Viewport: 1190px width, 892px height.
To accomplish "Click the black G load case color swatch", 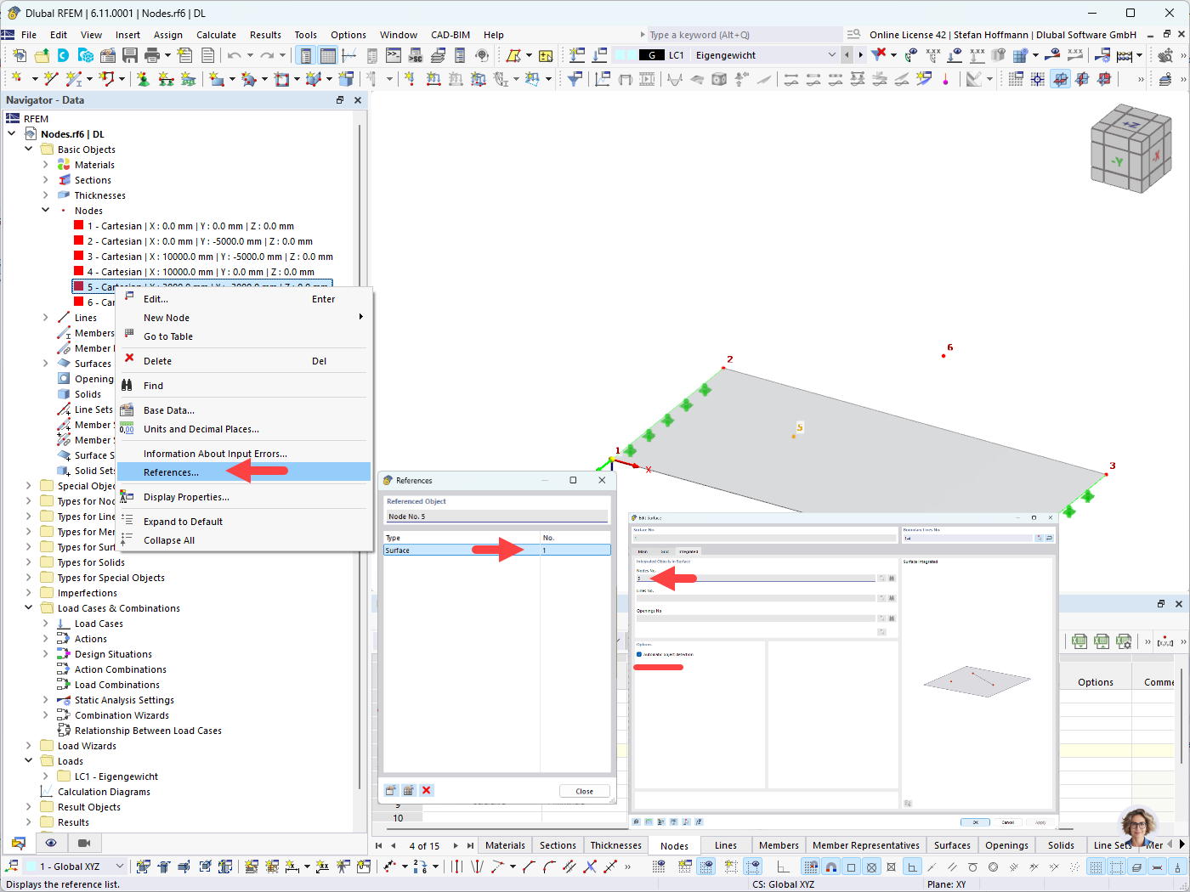I will click(652, 55).
